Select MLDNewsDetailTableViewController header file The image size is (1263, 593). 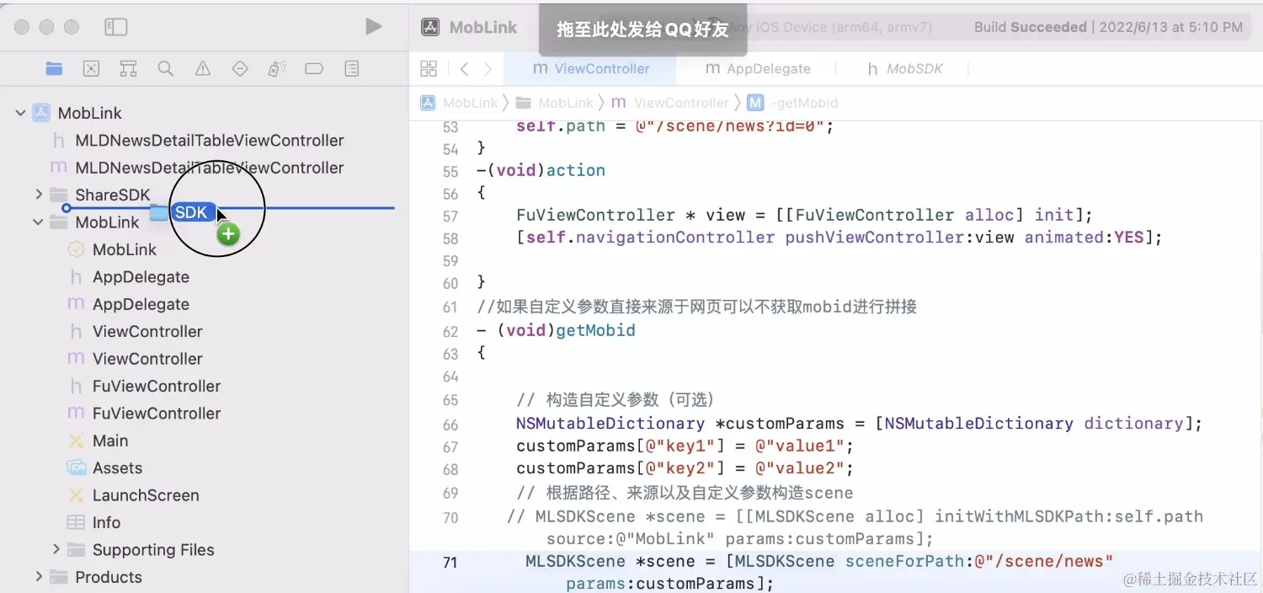(198, 141)
